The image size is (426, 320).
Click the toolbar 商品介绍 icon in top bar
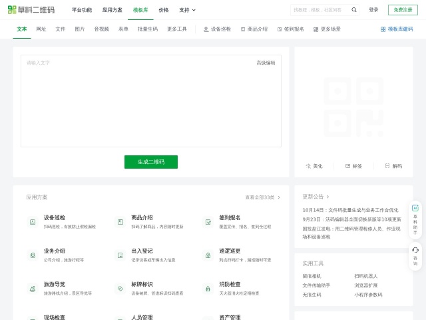pos(243,29)
